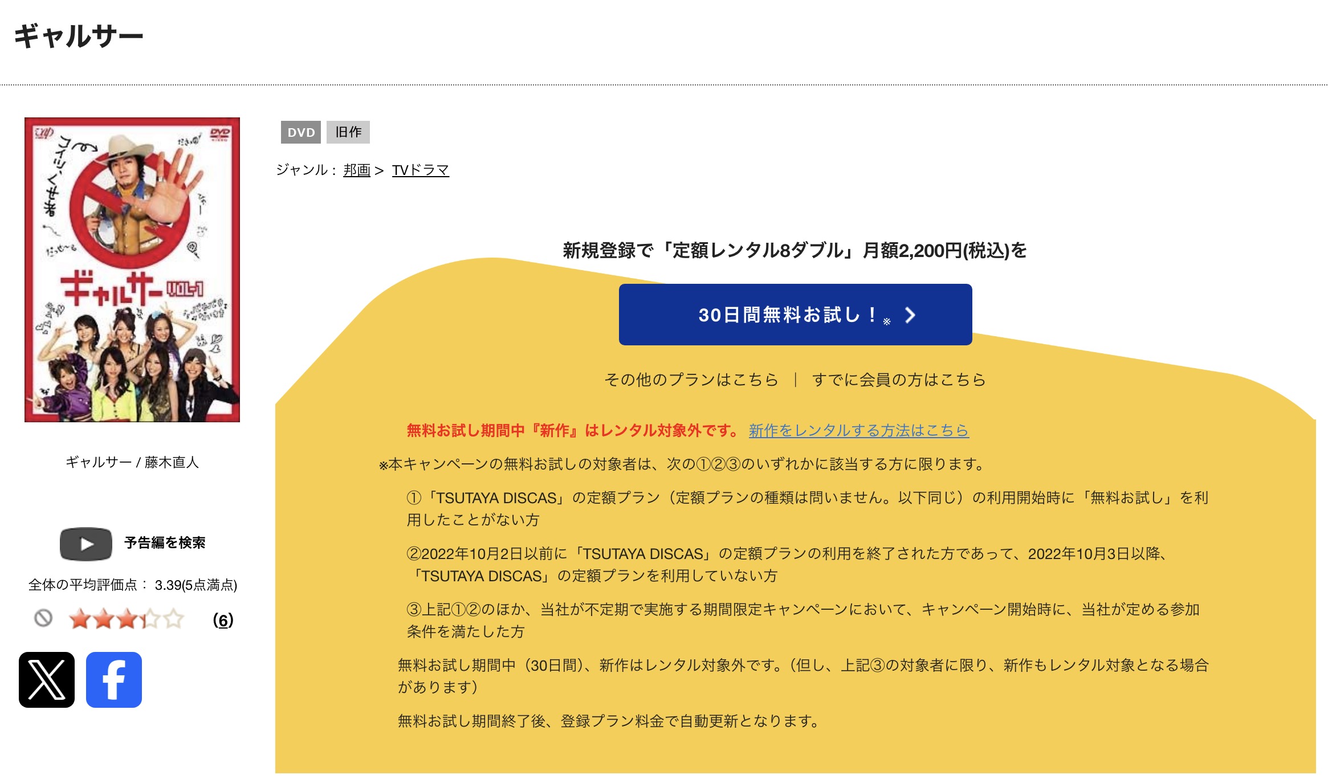1328x783 pixels.
Task: Click the video play icon for trailer search
Action: point(86,544)
